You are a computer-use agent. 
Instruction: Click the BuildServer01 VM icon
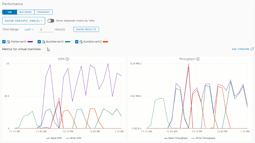point(44,42)
